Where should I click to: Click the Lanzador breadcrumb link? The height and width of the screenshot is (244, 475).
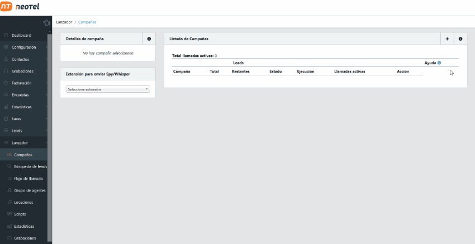tap(64, 22)
